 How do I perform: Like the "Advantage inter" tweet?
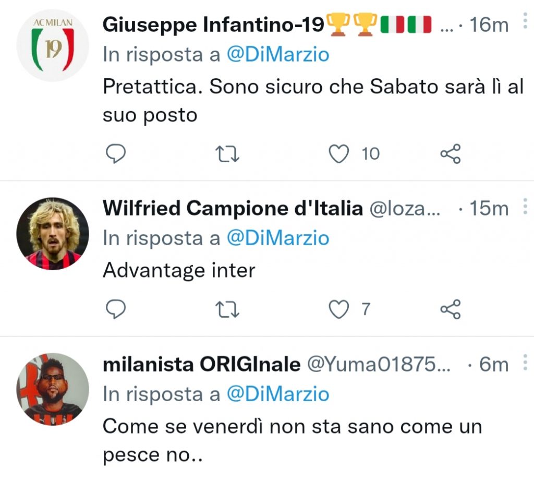(x=339, y=309)
